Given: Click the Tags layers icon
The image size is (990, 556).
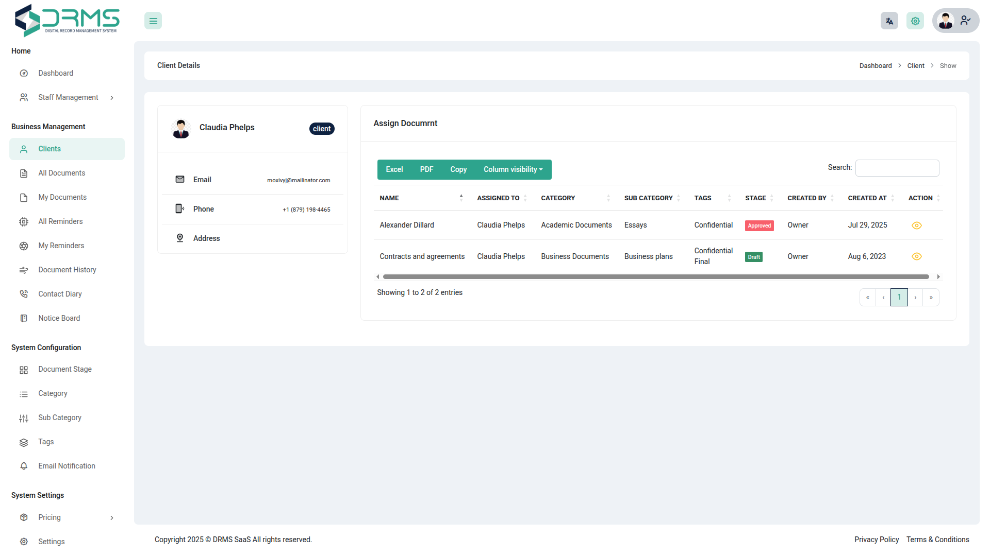Looking at the screenshot, I should tap(24, 442).
